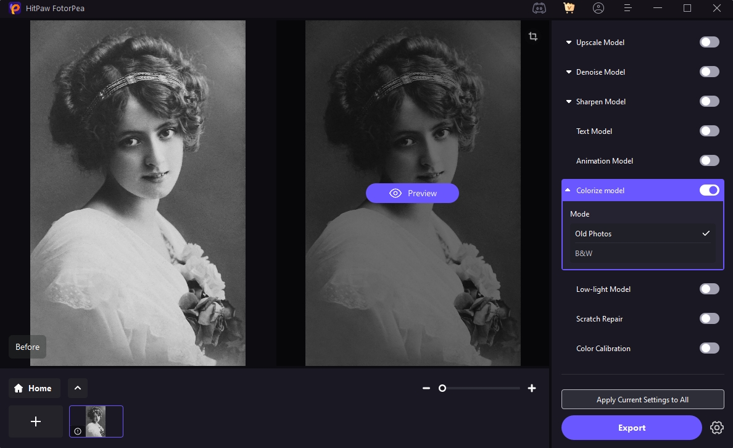Open the hamburger menu in title bar
The width and height of the screenshot is (733, 448).
click(628, 8)
